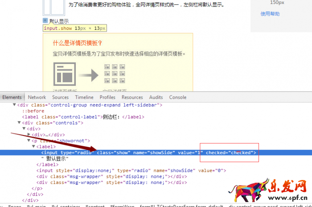Select the 默认显示 radio button
Viewport: 312px width, 207px height.
45,20
